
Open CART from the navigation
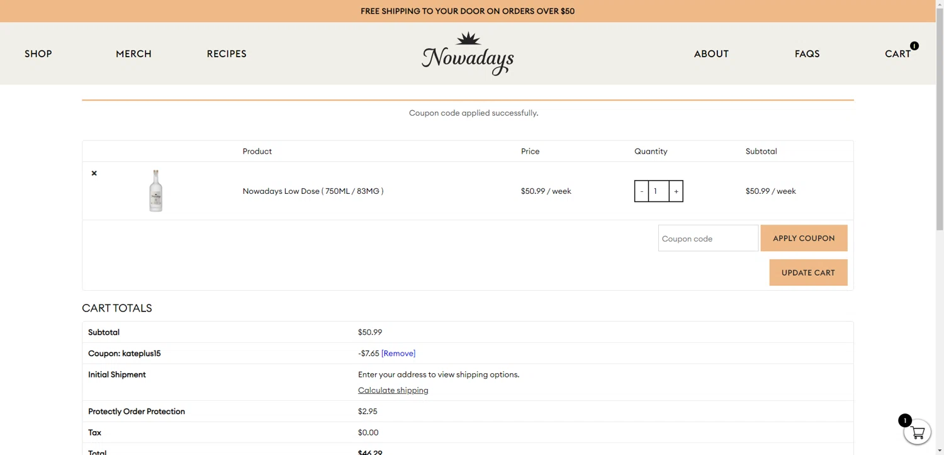click(898, 54)
